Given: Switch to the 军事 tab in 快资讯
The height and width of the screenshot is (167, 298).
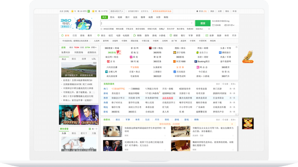Looking at the screenshot, I should point(127,120).
